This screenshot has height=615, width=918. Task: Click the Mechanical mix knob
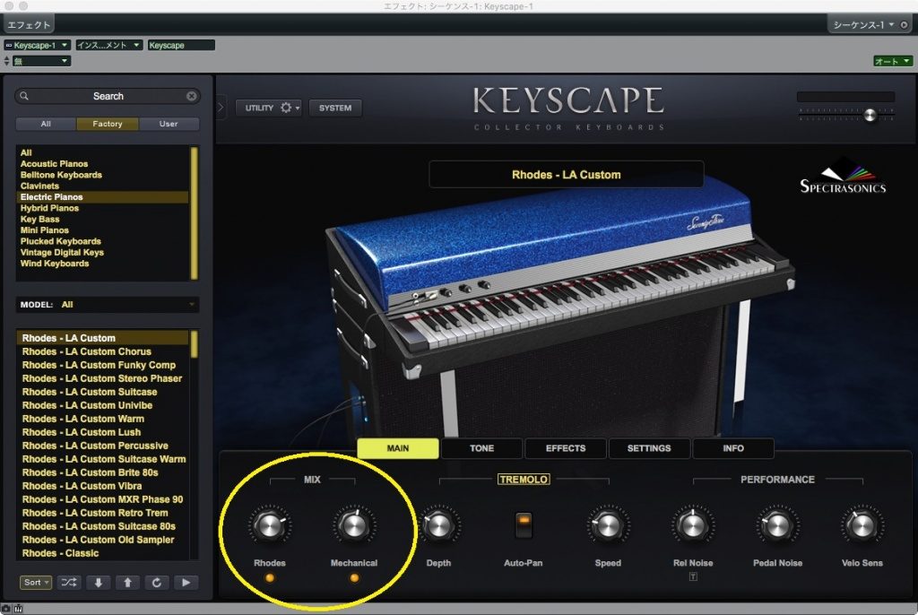click(x=353, y=525)
